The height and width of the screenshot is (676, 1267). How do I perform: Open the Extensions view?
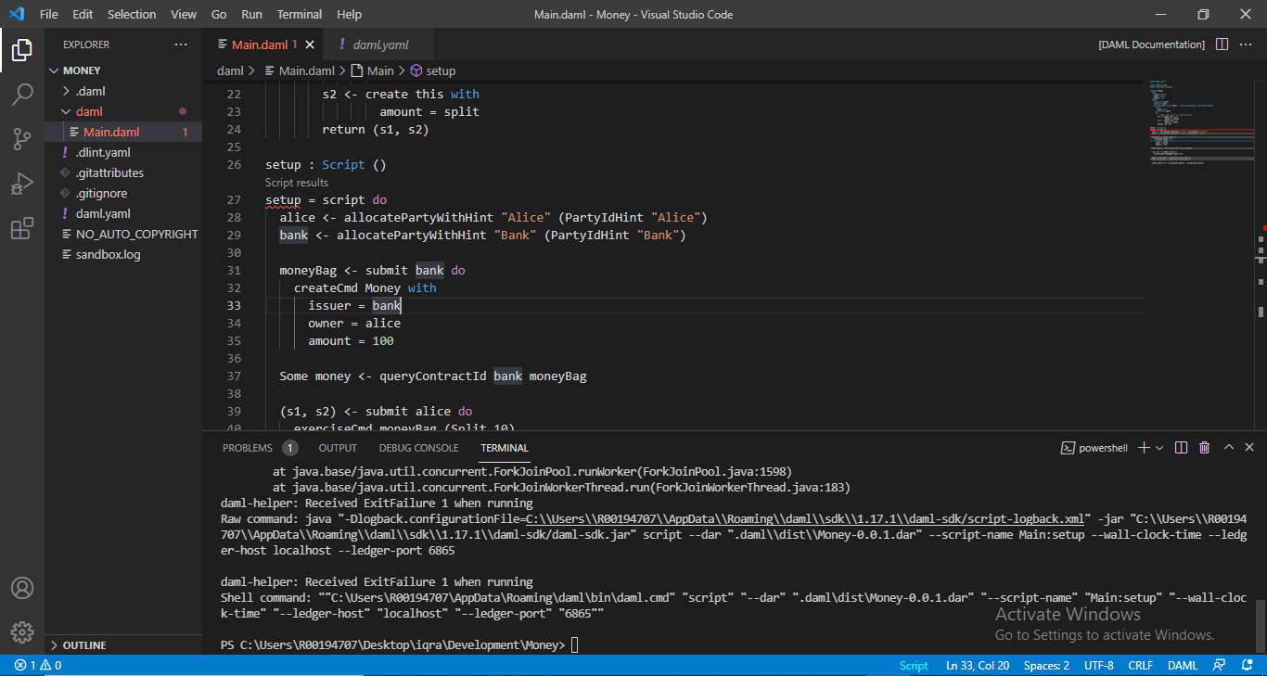click(x=22, y=229)
